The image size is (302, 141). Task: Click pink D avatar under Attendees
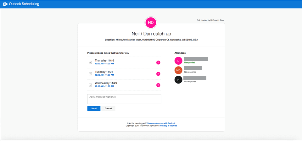(178, 61)
